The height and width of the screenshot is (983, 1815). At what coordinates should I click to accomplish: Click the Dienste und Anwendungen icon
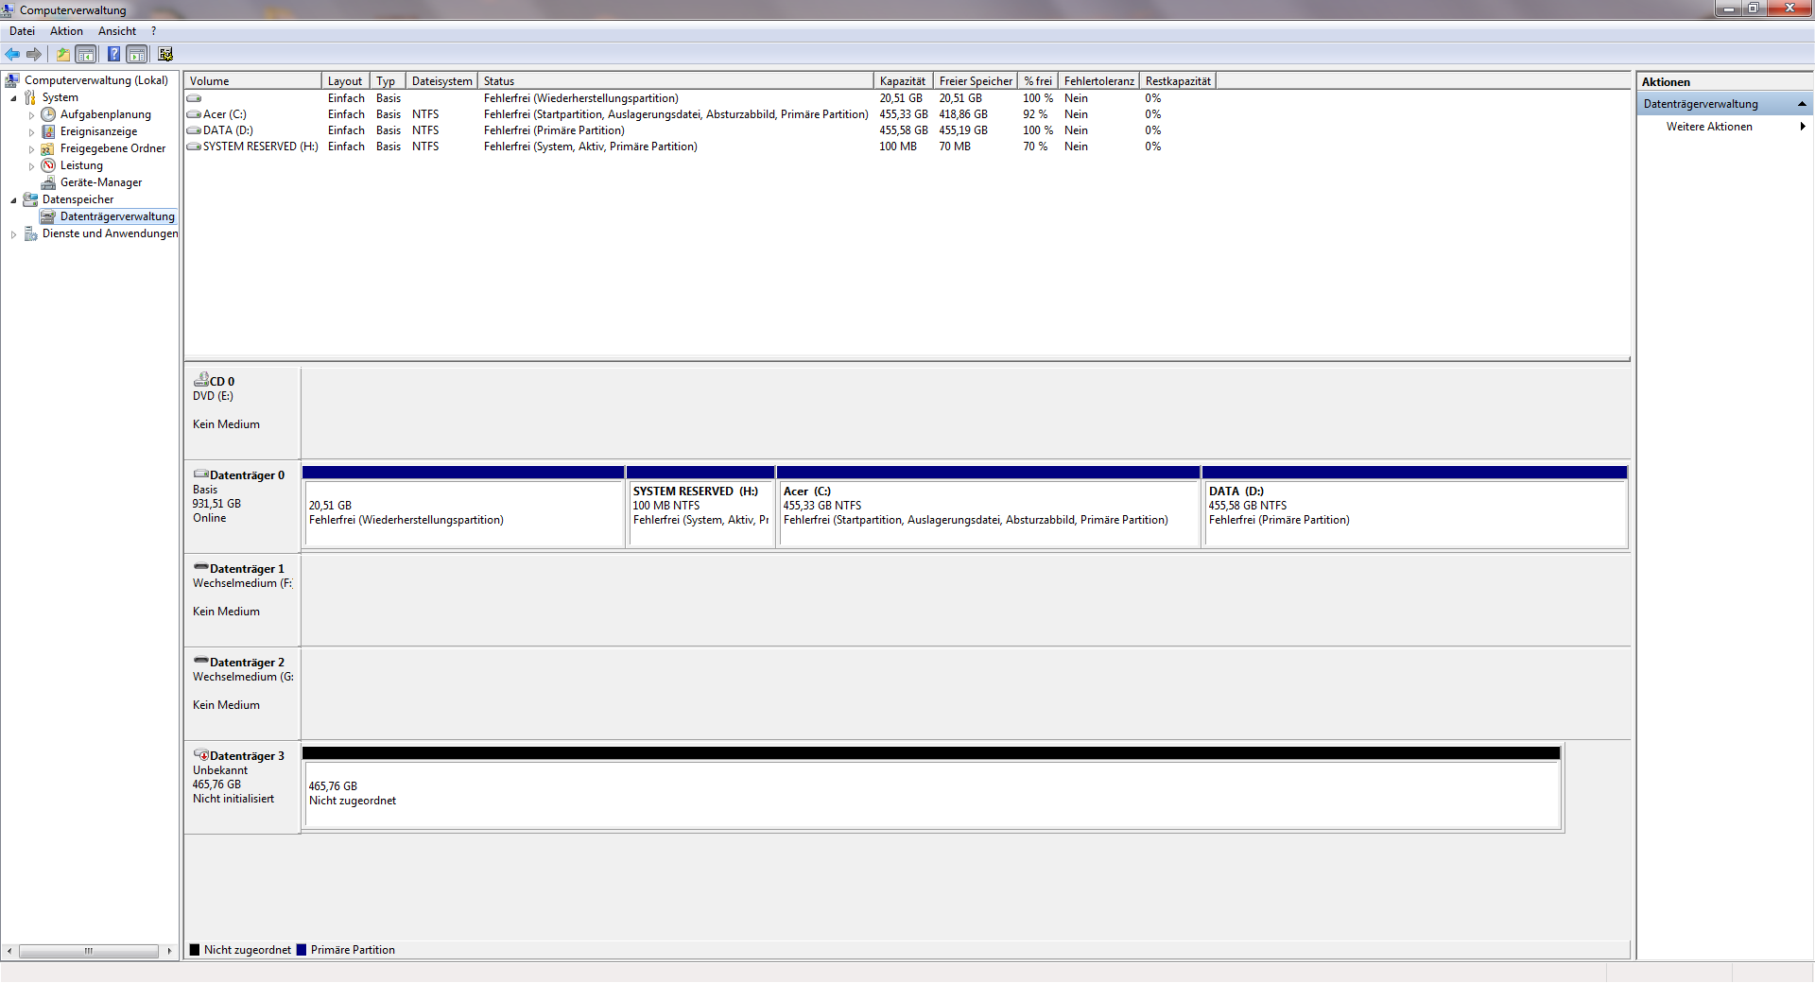30,233
